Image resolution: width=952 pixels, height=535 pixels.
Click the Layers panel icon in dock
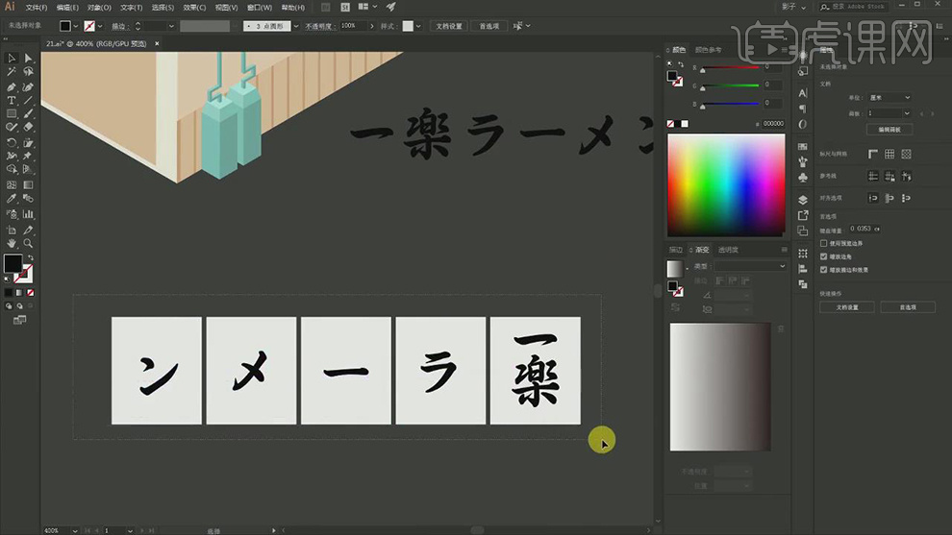click(803, 200)
